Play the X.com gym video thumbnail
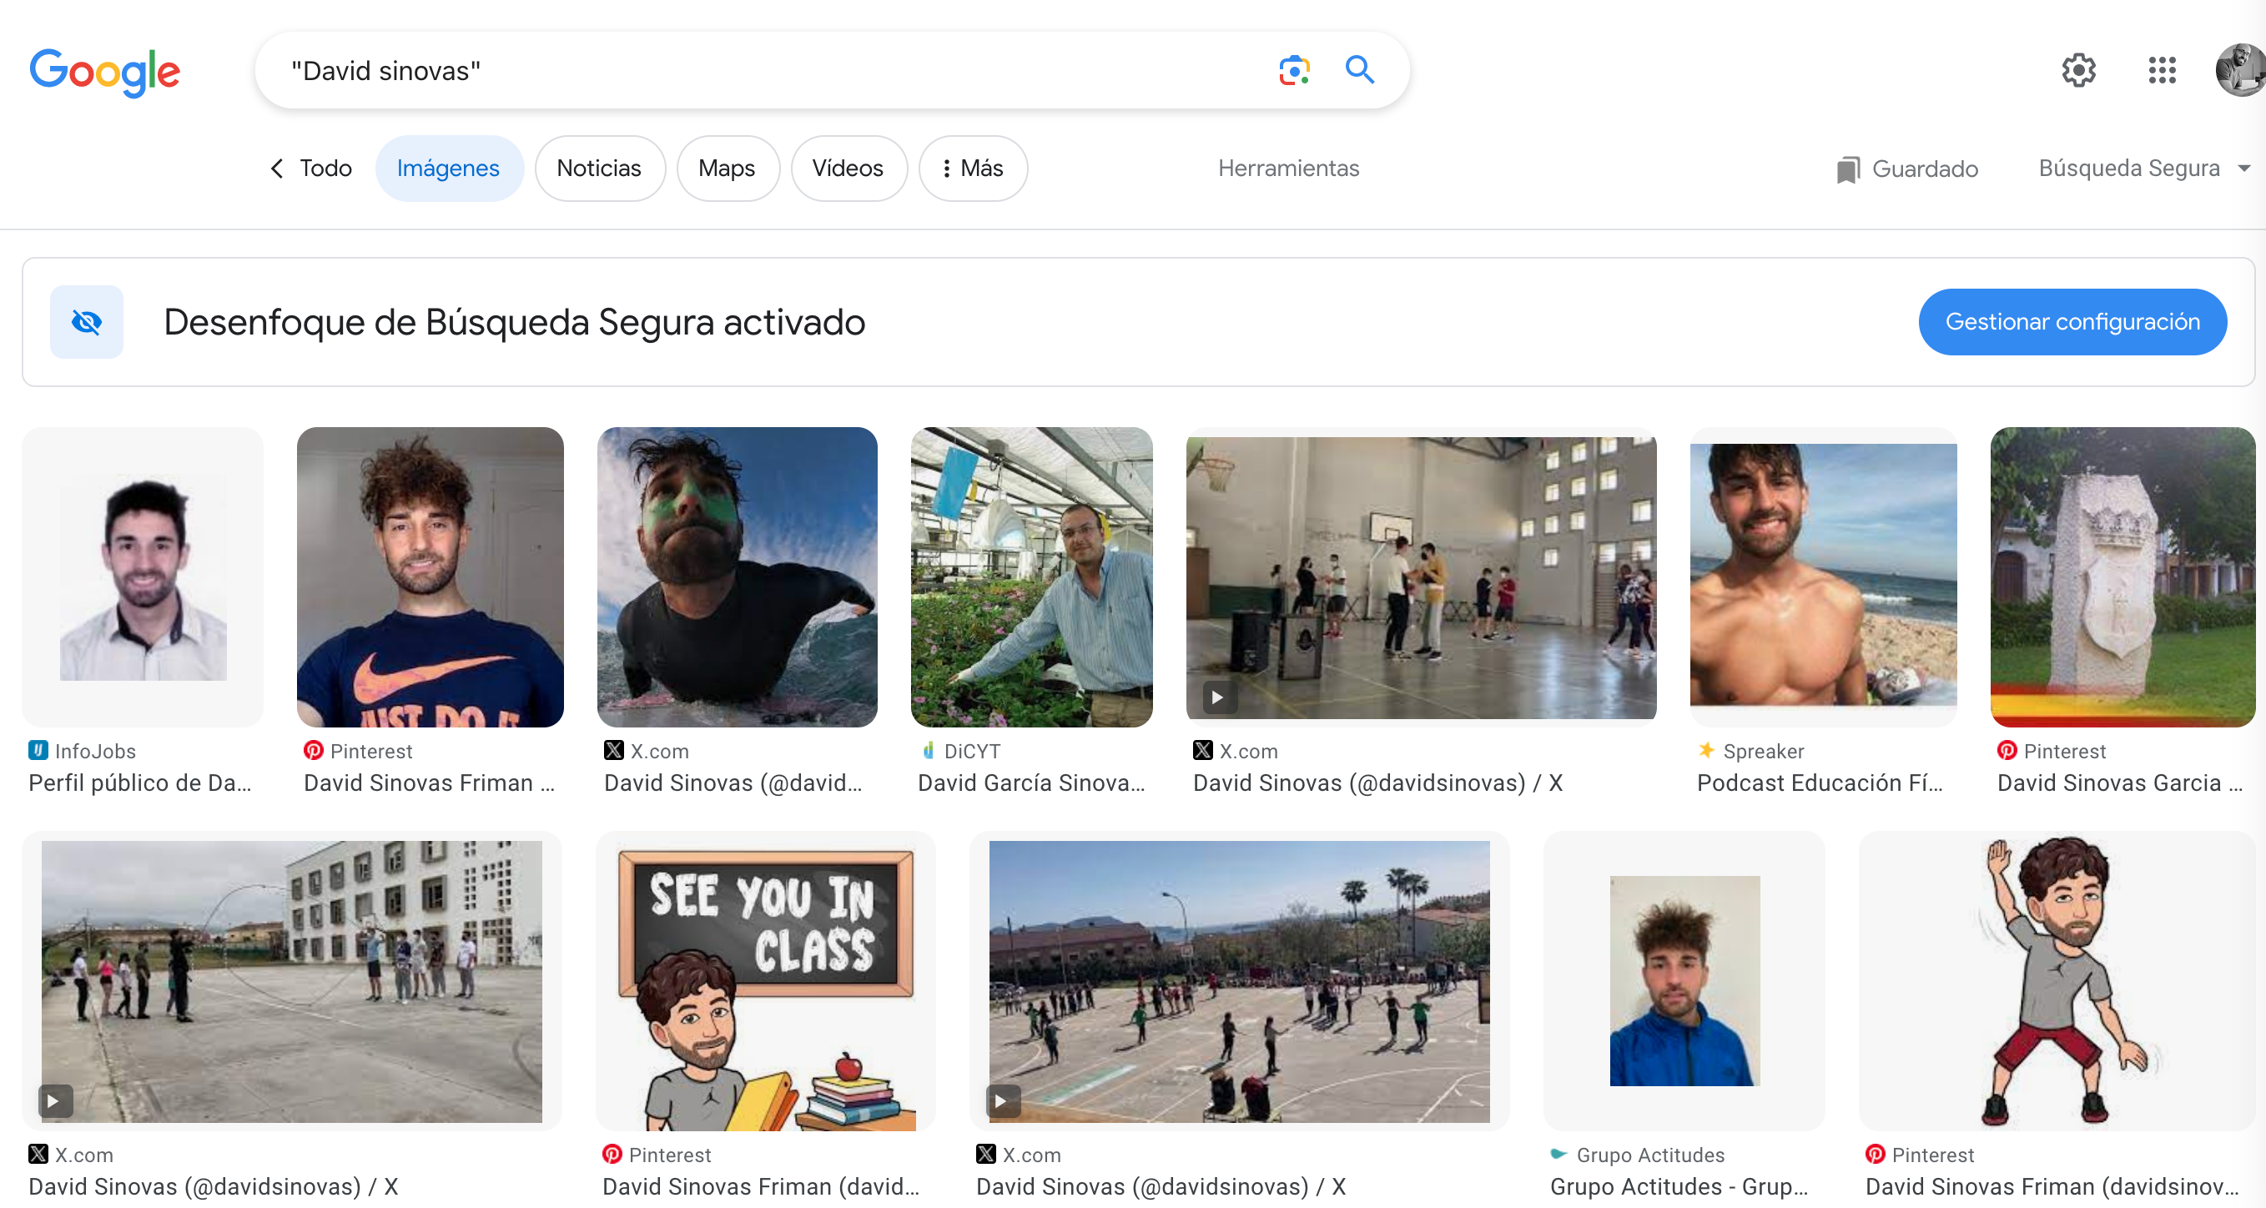Viewport: 2266px width, 1208px height. coord(1420,577)
